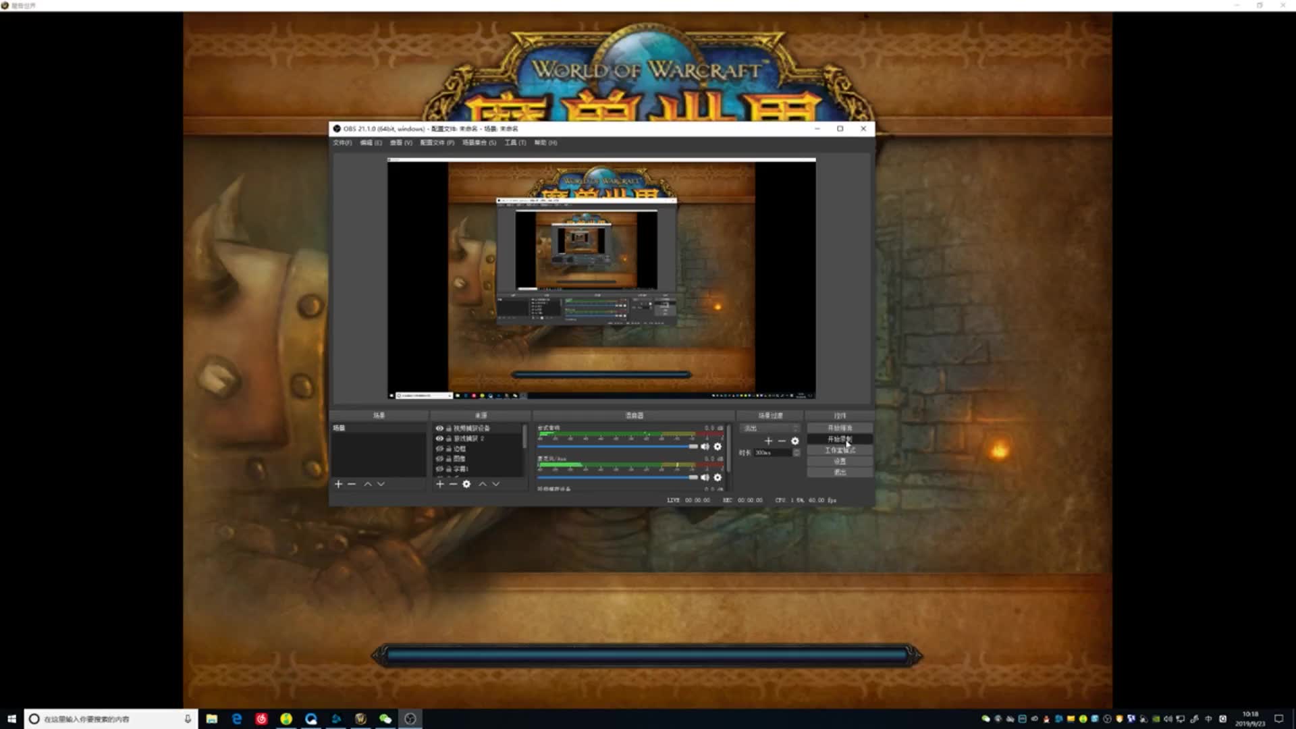The width and height of the screenshot is (1296, 729).
Task: Click the audio mixer panel scrollbar
Action: [728, 448]
